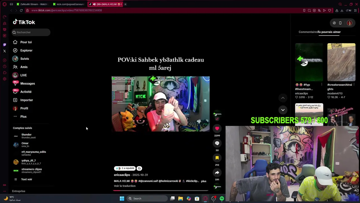This screenshot has width=360, height=203.
Task: Seek on the video progress bar
Action: pyautogui.click(x=161, y=190)
